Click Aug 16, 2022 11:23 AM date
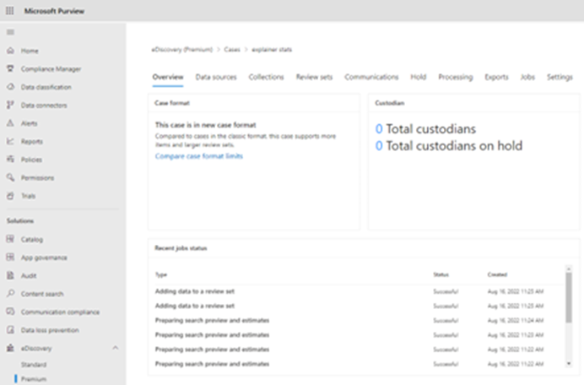 point(516,335)
